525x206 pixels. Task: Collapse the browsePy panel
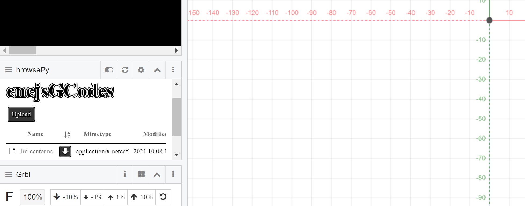[157, 70]
